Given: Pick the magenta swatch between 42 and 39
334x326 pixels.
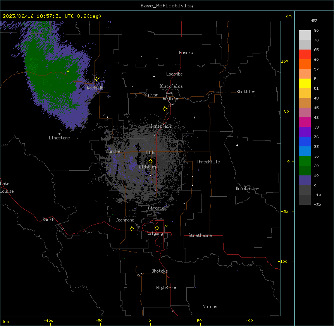Looking at the screenshot, I should coord(305,122).
